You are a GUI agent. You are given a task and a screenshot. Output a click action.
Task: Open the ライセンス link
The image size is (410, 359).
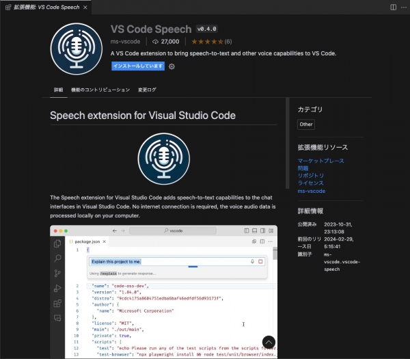click(x=311, y=183)
